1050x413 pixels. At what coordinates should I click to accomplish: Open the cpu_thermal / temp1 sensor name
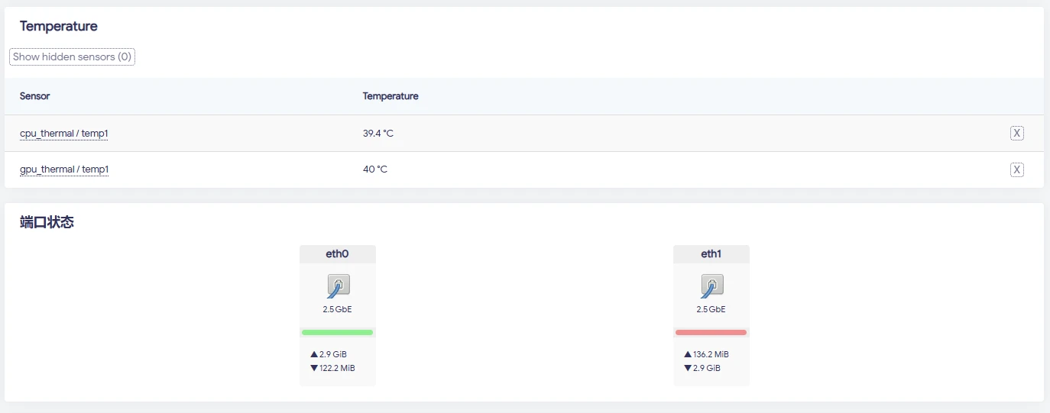pyautogui.click(x=64, y=134)
